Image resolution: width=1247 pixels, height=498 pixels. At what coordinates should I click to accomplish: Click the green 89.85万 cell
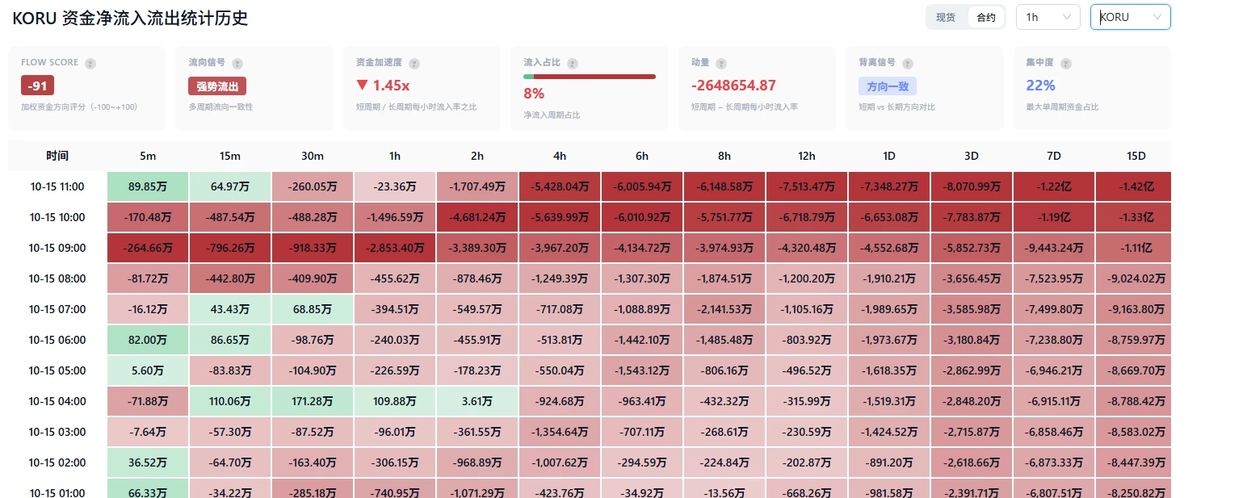(x=148, y=186)
